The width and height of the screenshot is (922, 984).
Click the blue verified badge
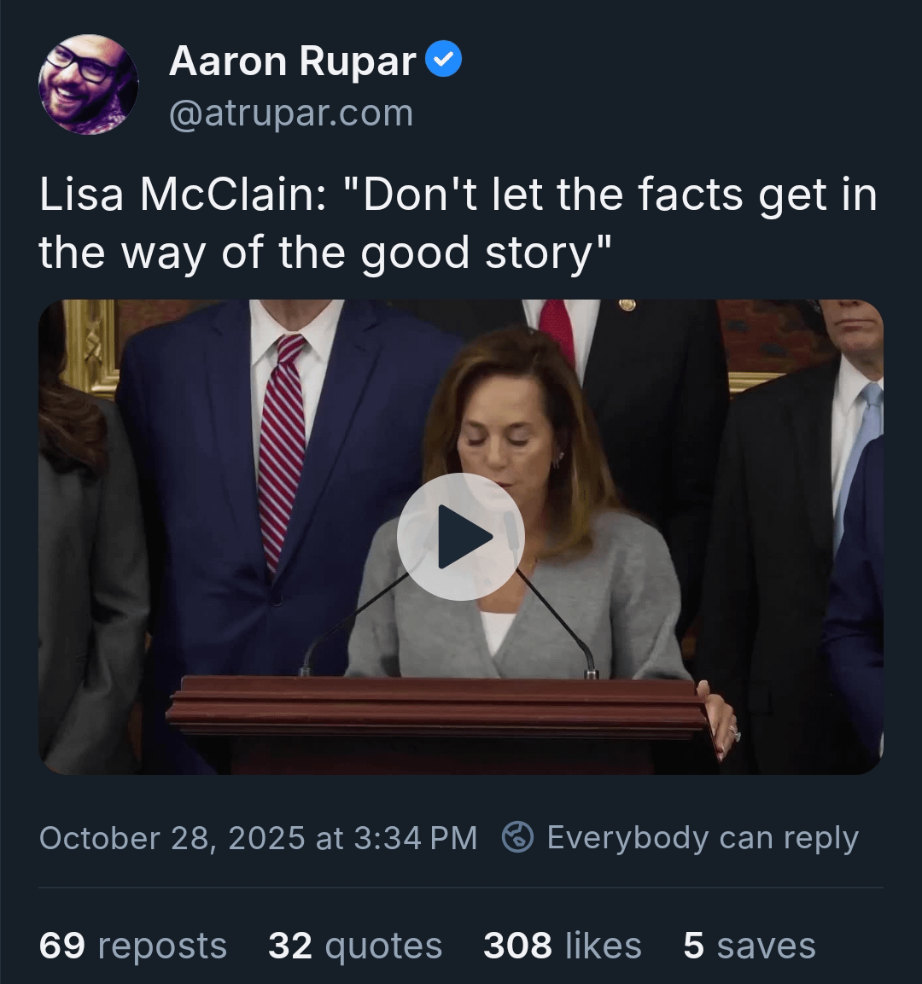443,60
